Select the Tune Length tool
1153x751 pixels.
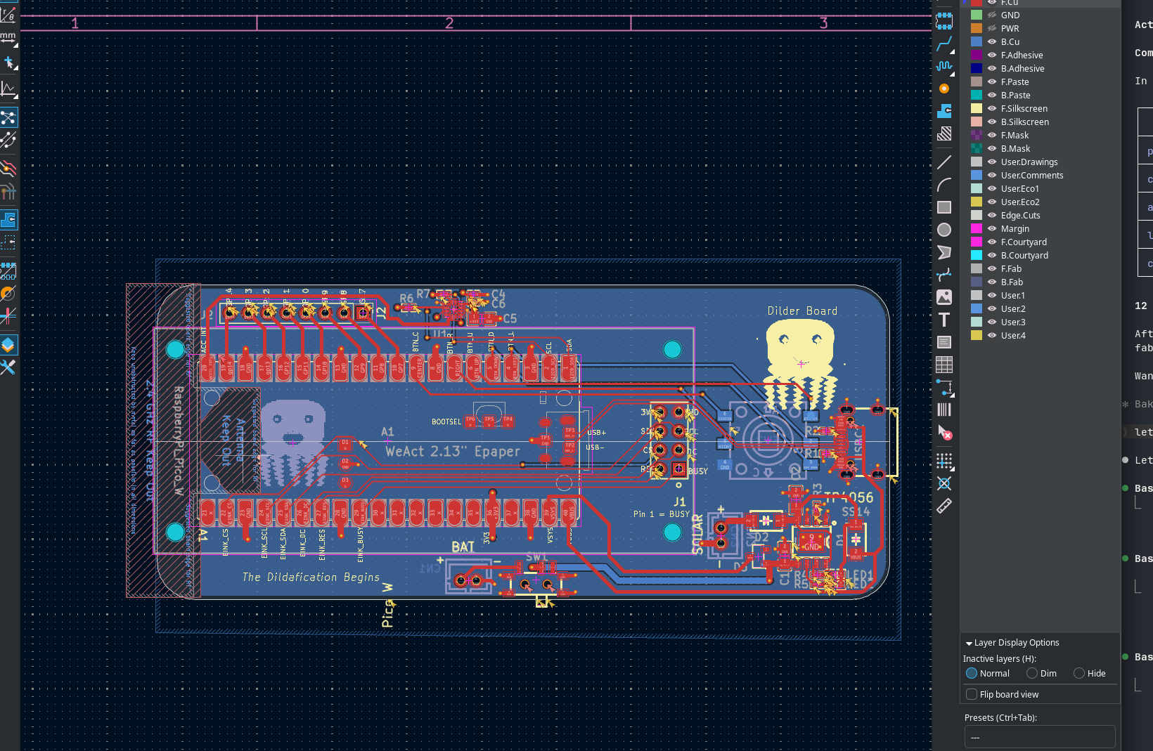click(944, 66)
